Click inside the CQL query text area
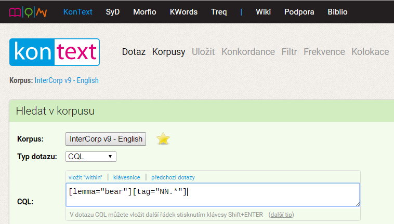Image resolution: width=394 pixels, height=224 pixels. tap(213, 194)
